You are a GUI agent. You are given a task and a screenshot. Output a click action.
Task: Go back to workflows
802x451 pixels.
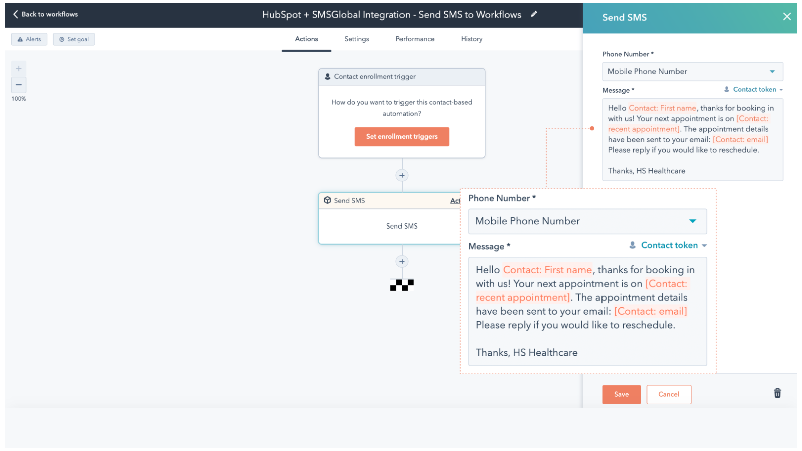45,14
